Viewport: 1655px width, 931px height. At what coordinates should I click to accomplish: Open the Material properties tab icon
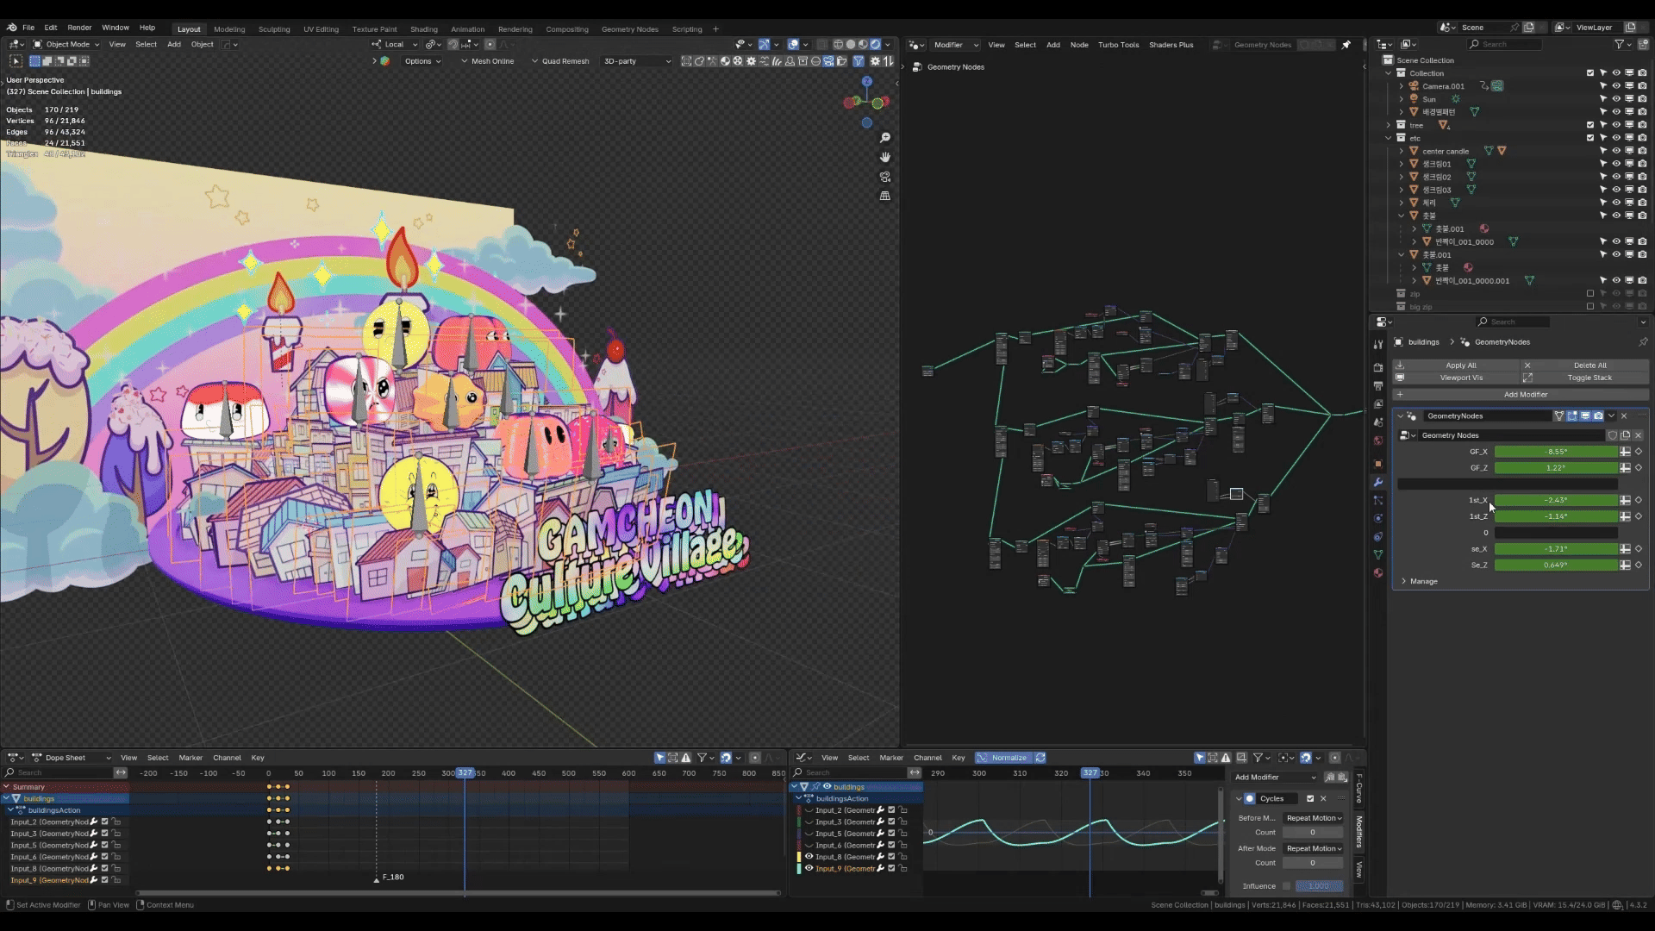[1378, 573]
